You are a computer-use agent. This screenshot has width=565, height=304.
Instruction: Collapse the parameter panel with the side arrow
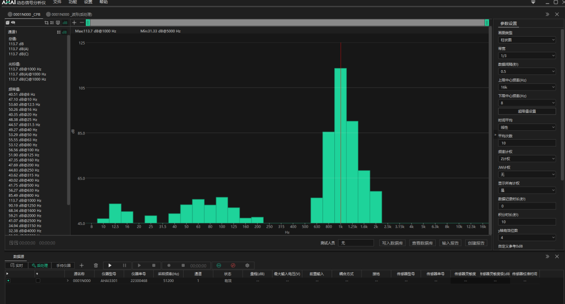point(495,134)
